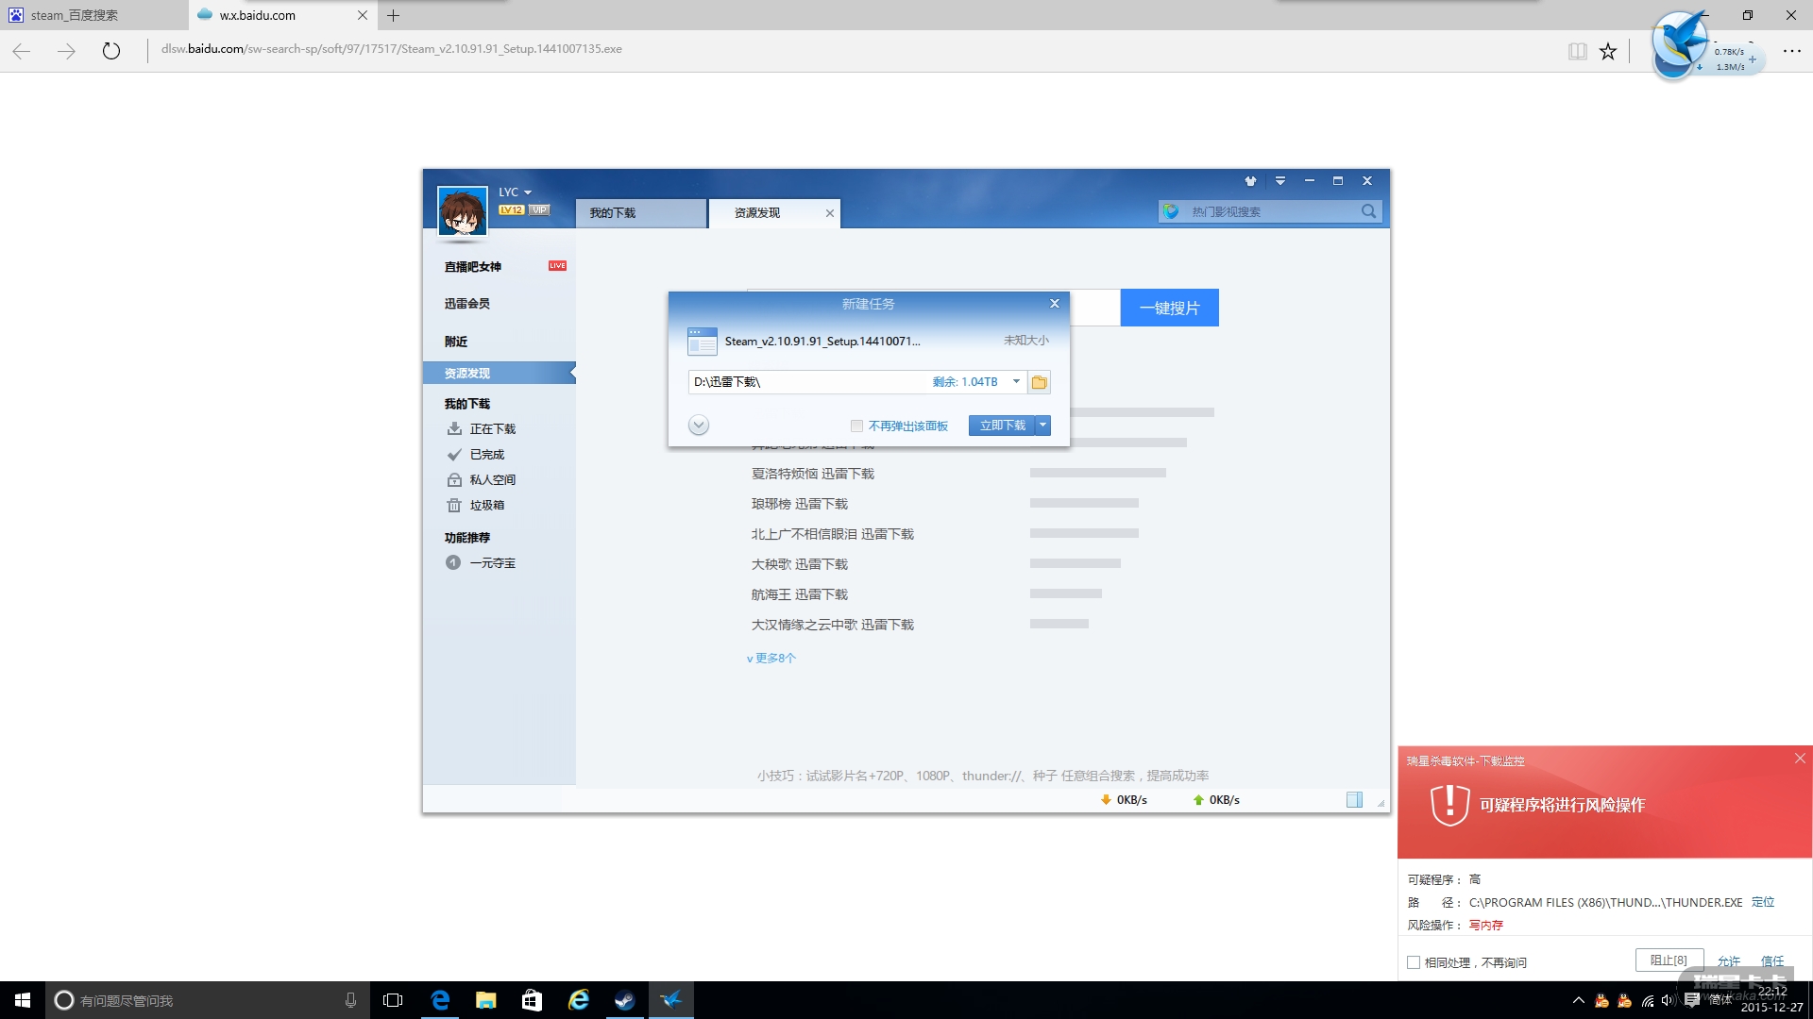Switch to 我的下载 tab
The image size is (1813, 1019).
coord(640,213)
